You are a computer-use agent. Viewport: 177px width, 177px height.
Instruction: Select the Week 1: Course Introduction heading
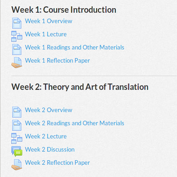(64, 10)
